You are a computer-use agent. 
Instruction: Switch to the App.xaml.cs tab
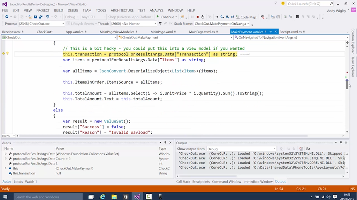point(75,32)
